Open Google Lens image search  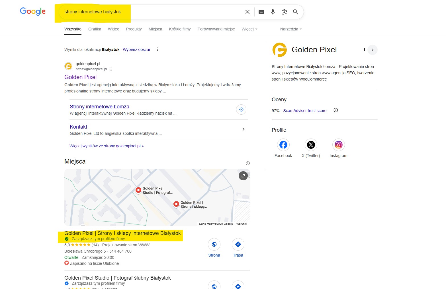point(284,12)
